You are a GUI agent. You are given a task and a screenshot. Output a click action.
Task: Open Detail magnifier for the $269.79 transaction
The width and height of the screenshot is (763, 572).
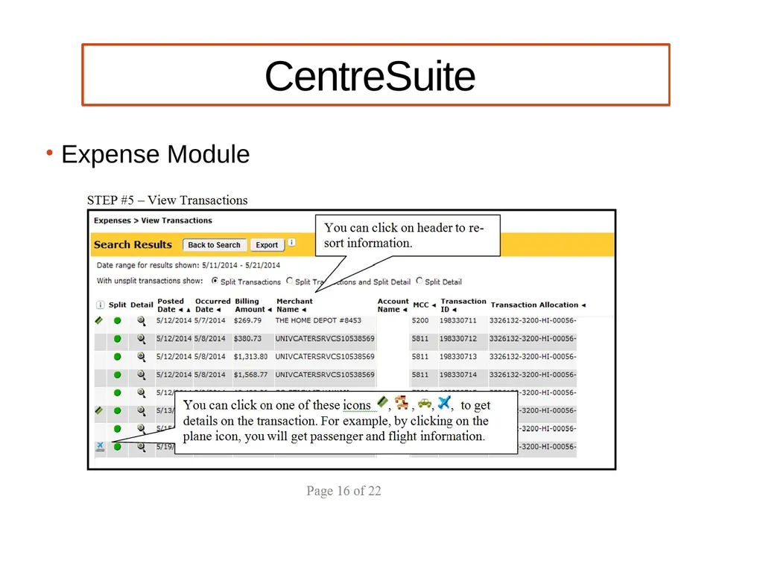(141, 321)
